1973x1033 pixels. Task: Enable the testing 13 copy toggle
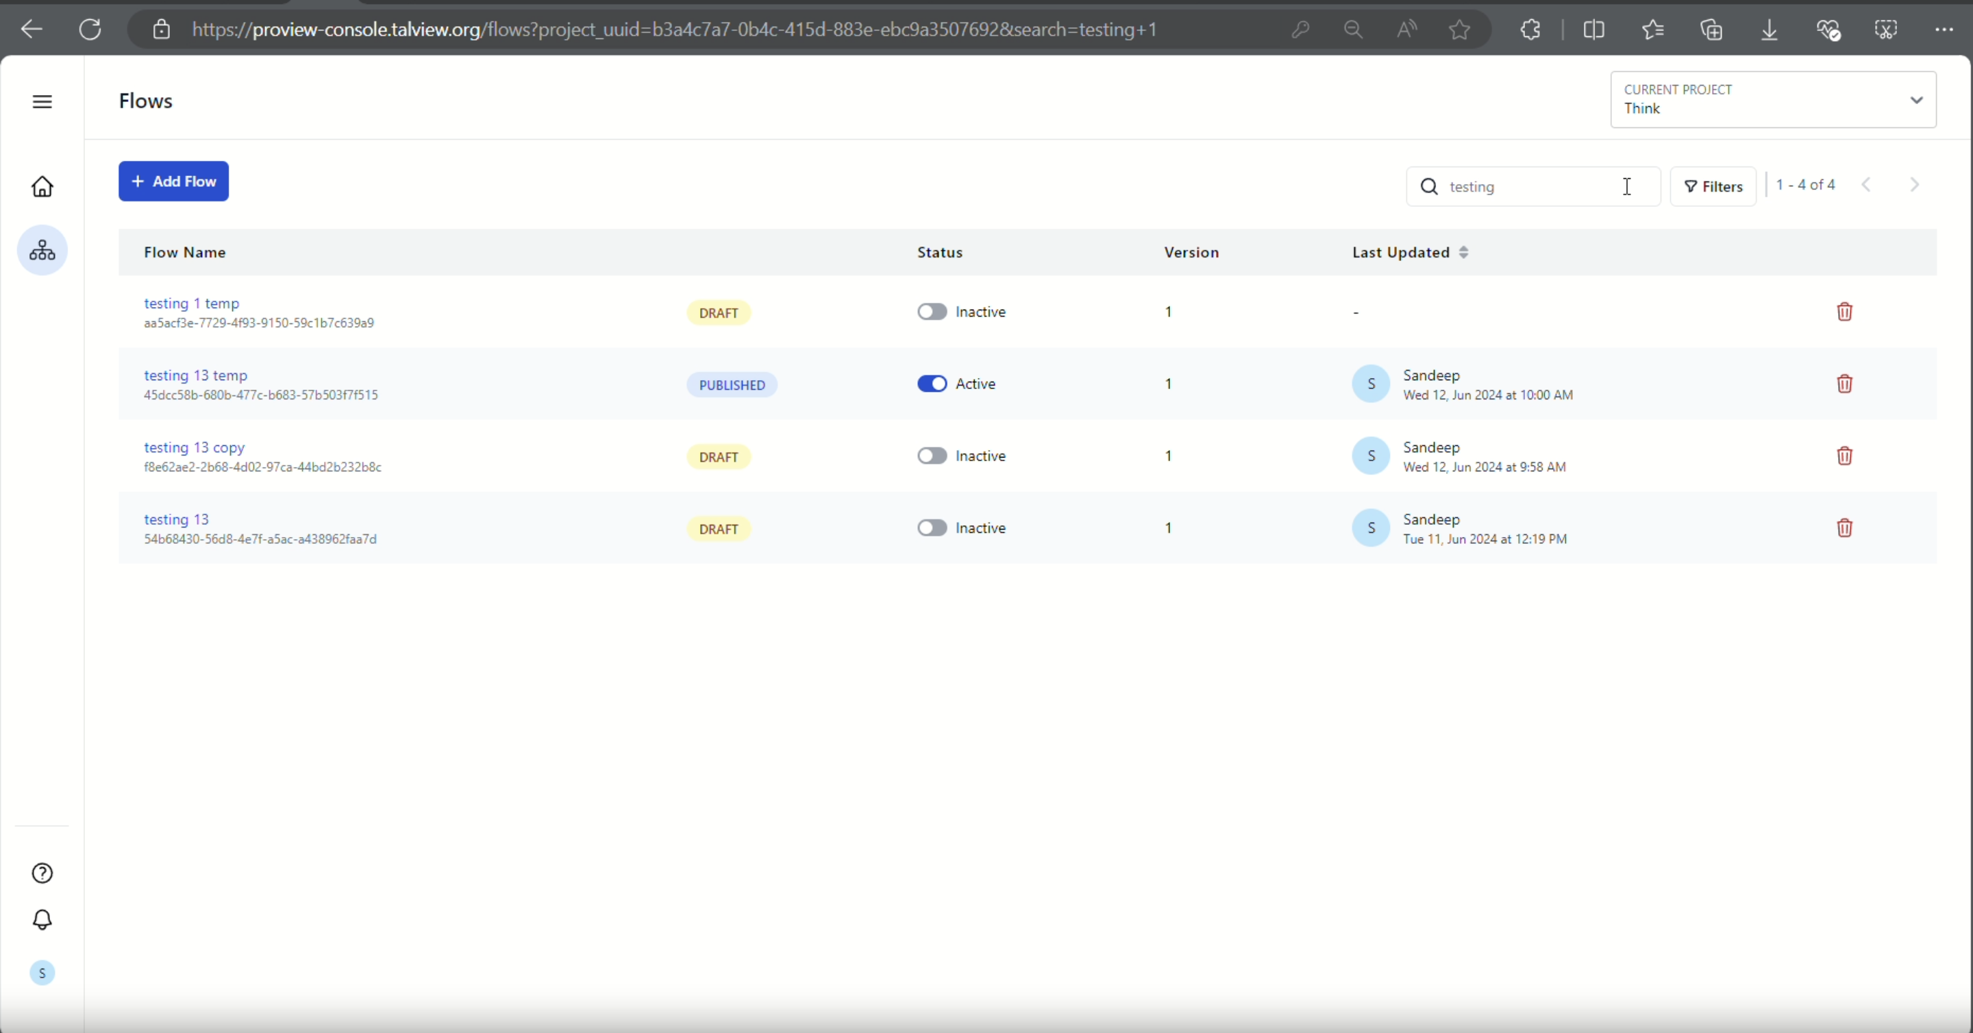(x=932, y=456)
